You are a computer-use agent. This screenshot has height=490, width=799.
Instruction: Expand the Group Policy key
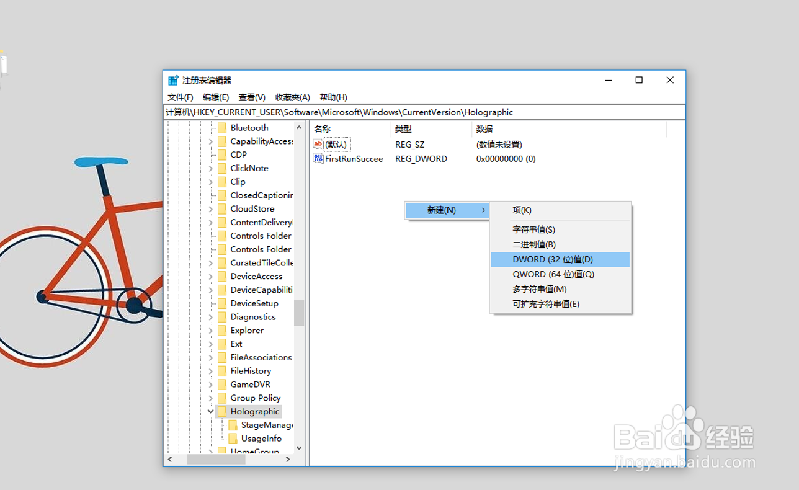pos(211,398)
